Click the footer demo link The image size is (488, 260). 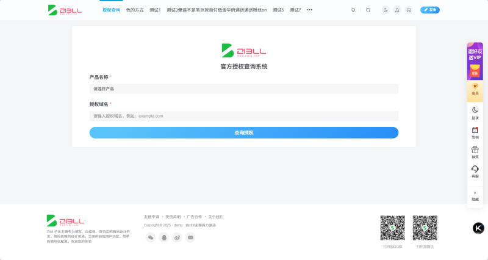[x=178, y=225]
